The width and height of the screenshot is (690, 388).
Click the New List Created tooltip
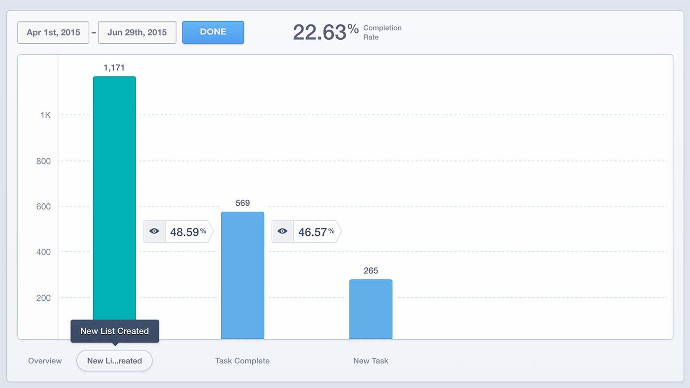(115, 331)
